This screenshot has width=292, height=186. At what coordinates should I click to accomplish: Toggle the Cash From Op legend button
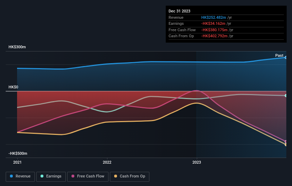click(x=129, y=176)
